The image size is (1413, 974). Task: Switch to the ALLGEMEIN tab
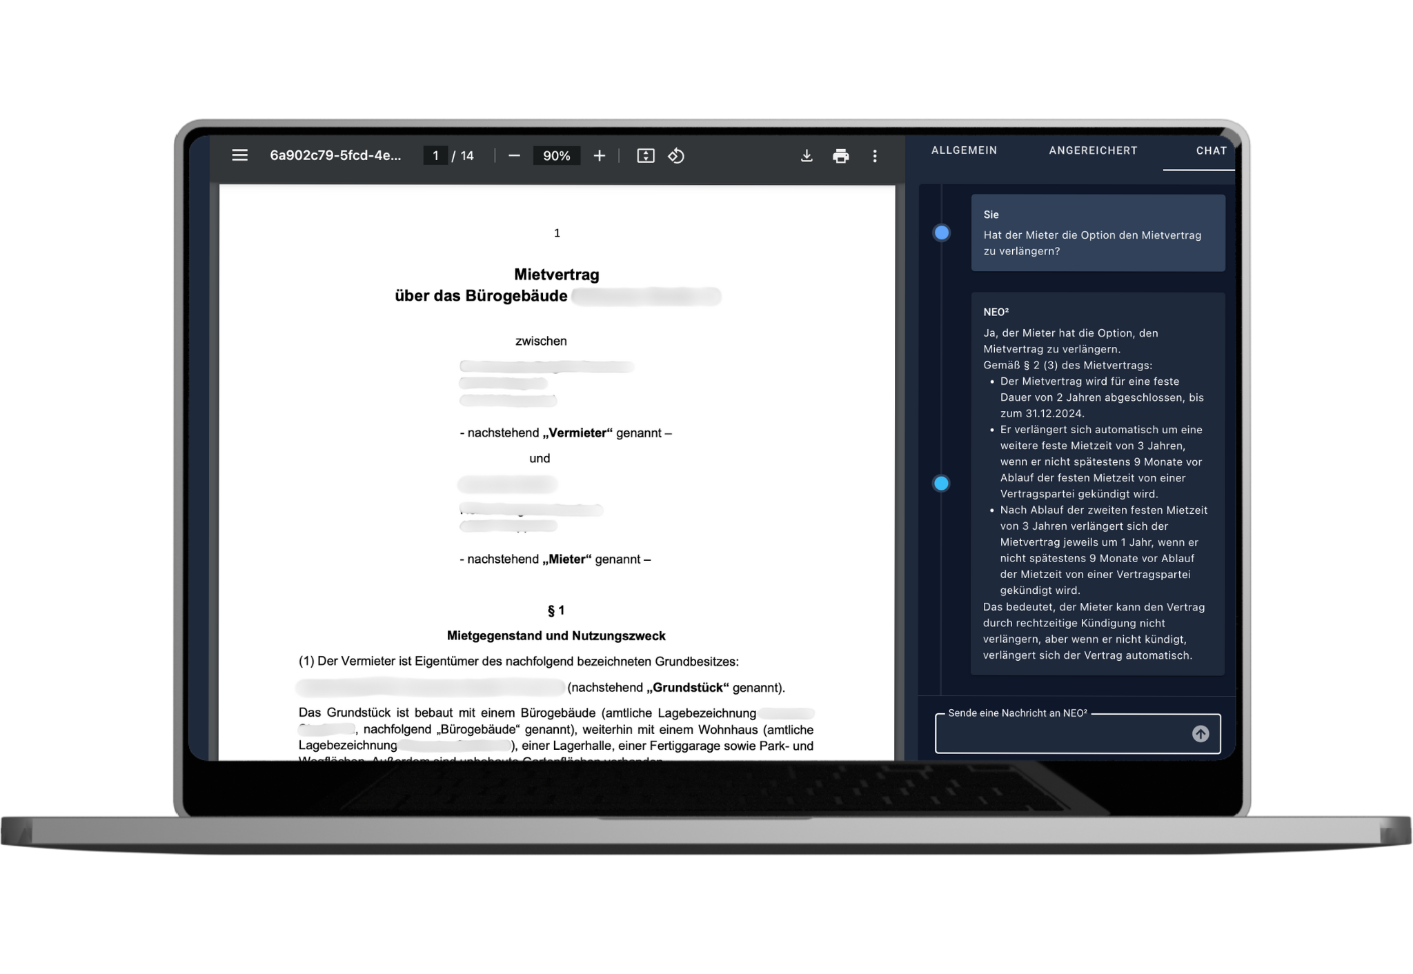pyautogui.click(x=963, y=150)
